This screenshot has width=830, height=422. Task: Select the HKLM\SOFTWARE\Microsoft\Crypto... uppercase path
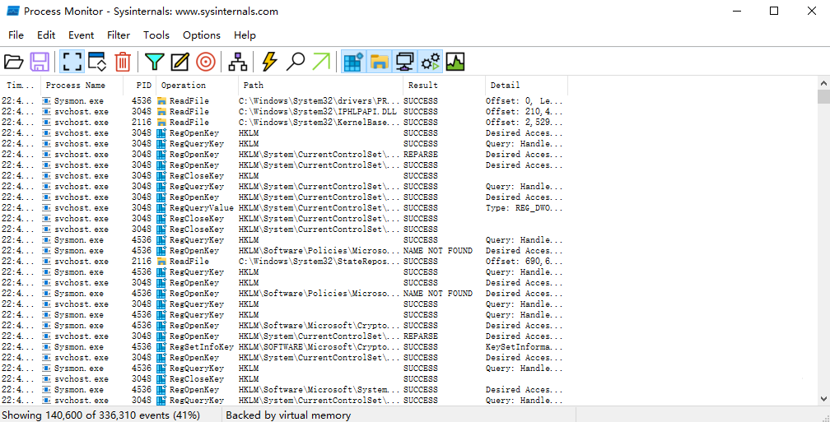[321, 347]
